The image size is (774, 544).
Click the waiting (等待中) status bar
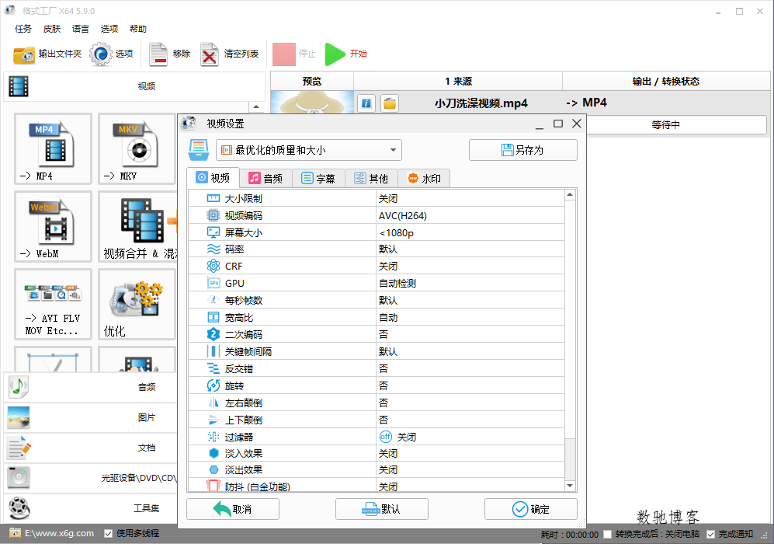pyautogui.click(x=666, y=124)
